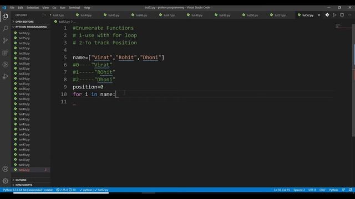Close the tut52.py editor tab
The image size is (355, 199).
(x=319, y=15)
